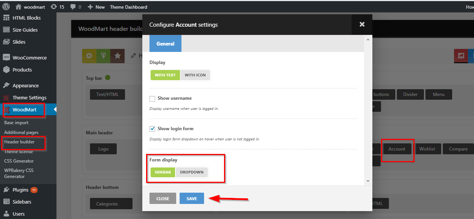Click the Theme Settings red icon
Viewport: 474px width, 219px height.
tap(6, 98)
